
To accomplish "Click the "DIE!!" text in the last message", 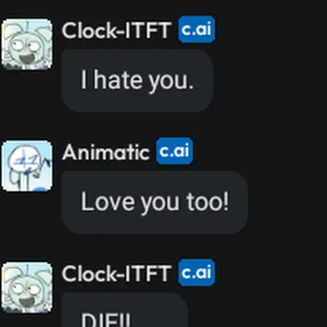I will coord(106,320).
